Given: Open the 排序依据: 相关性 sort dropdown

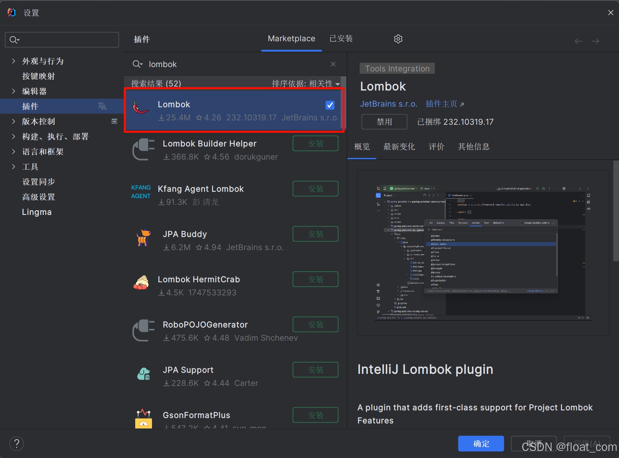Looking at the screenshot, I should 306,83.
